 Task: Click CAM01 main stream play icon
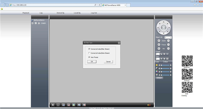point(36,23)
